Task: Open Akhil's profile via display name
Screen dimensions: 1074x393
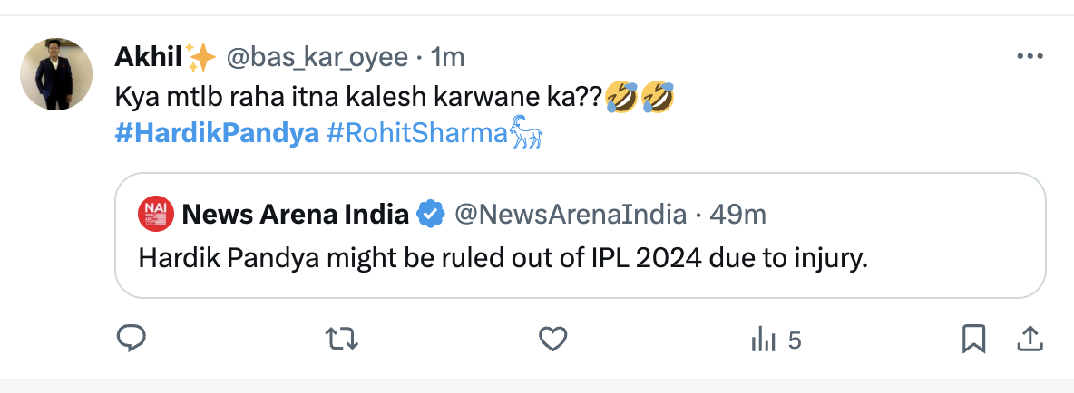Action: 149,57
